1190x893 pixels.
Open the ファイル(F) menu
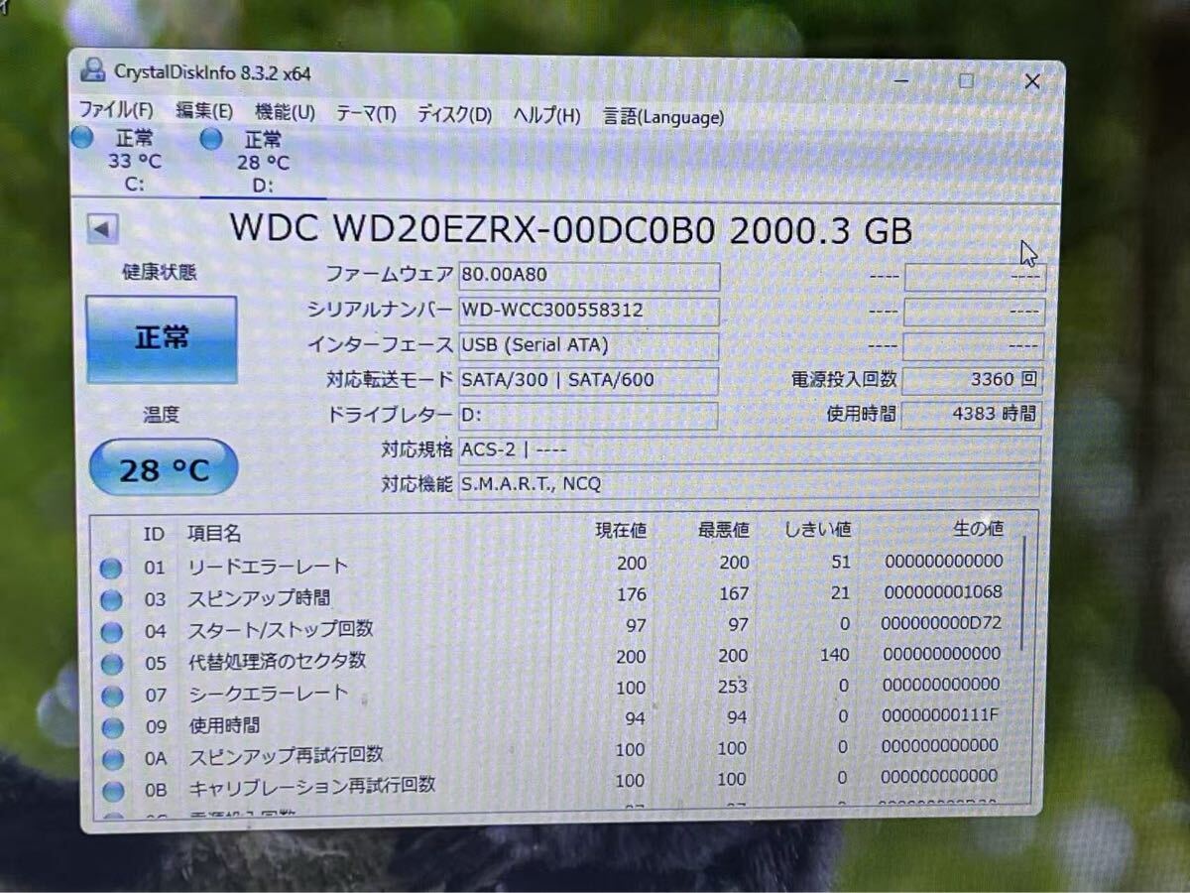pyautogui.click(x=115, y=111)
